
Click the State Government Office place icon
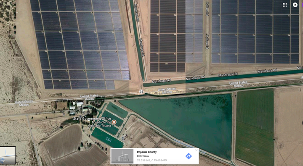[x=114, y=122]
